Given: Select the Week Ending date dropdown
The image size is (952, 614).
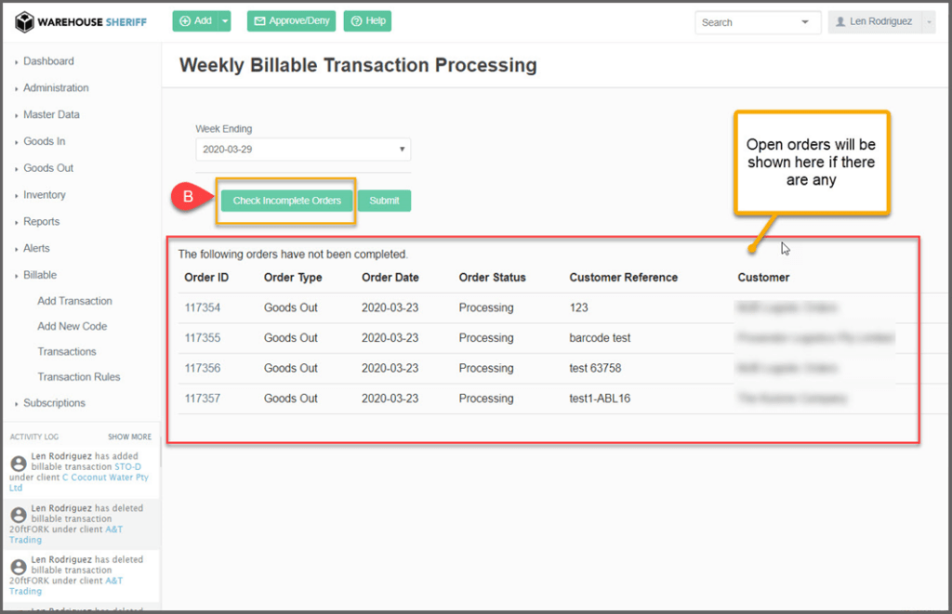Looking at the screenshot, I should [302, 150].
